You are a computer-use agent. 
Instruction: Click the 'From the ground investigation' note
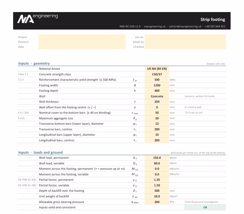tap(201, 202)
